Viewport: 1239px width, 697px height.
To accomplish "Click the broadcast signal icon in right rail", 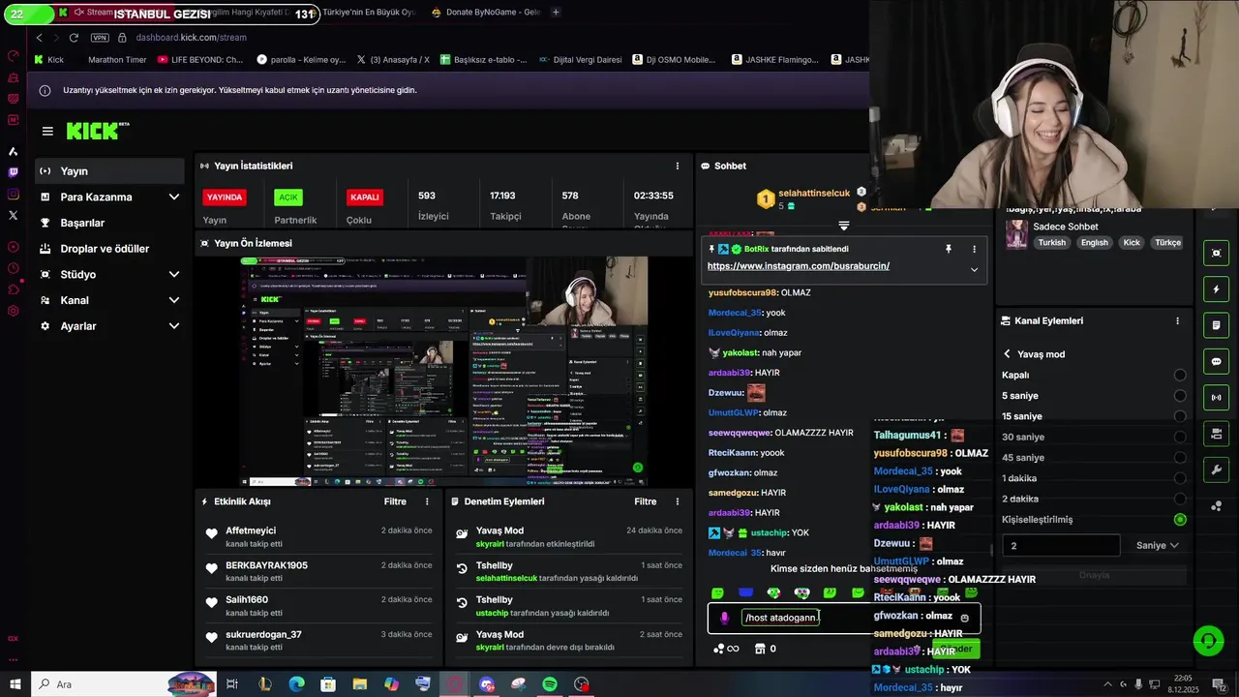I will click(x=1217, y=397).
